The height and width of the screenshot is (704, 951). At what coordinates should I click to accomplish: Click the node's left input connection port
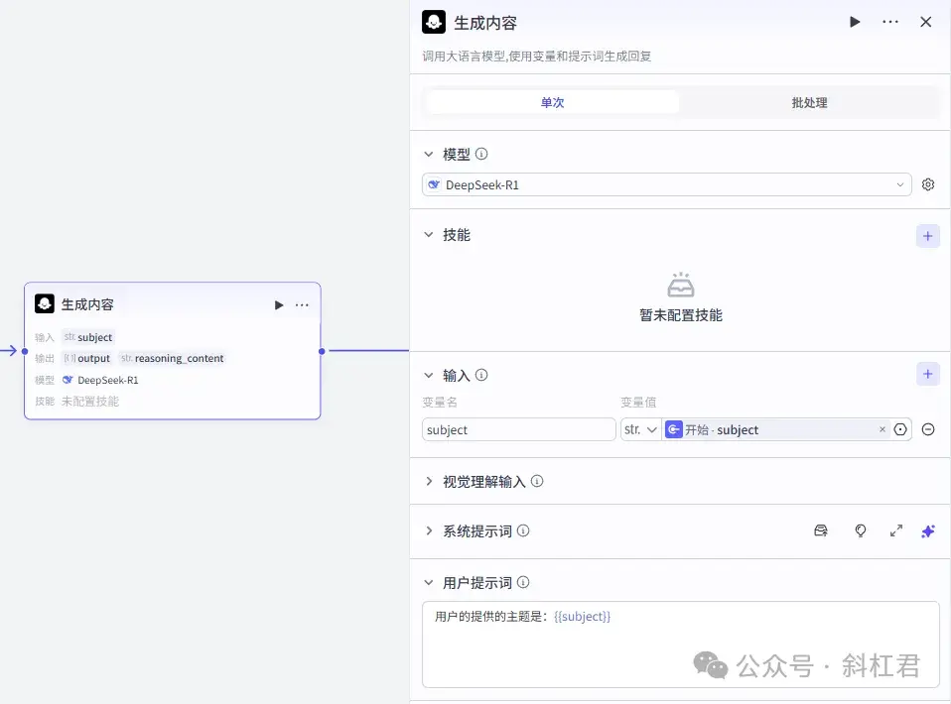click(25, 351)
